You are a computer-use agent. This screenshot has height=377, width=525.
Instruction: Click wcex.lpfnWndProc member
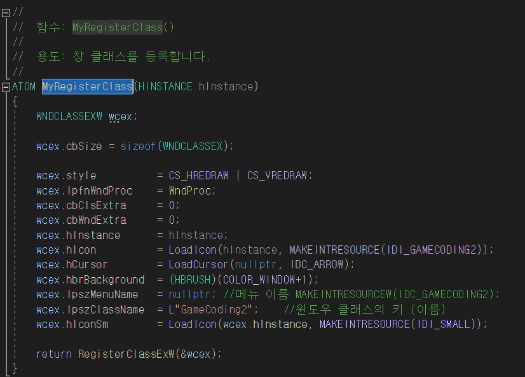point(85,191)
